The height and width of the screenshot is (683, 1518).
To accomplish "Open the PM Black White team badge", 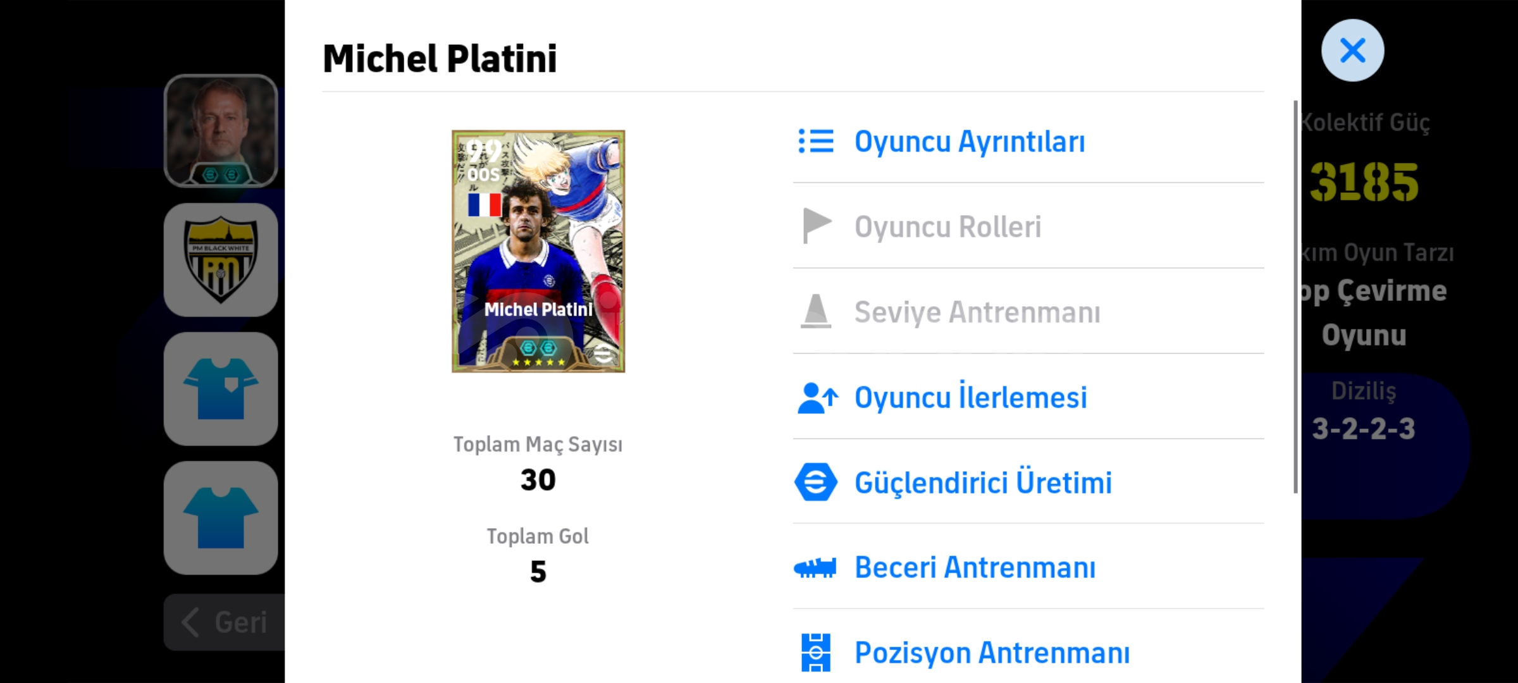I will 221,260.
